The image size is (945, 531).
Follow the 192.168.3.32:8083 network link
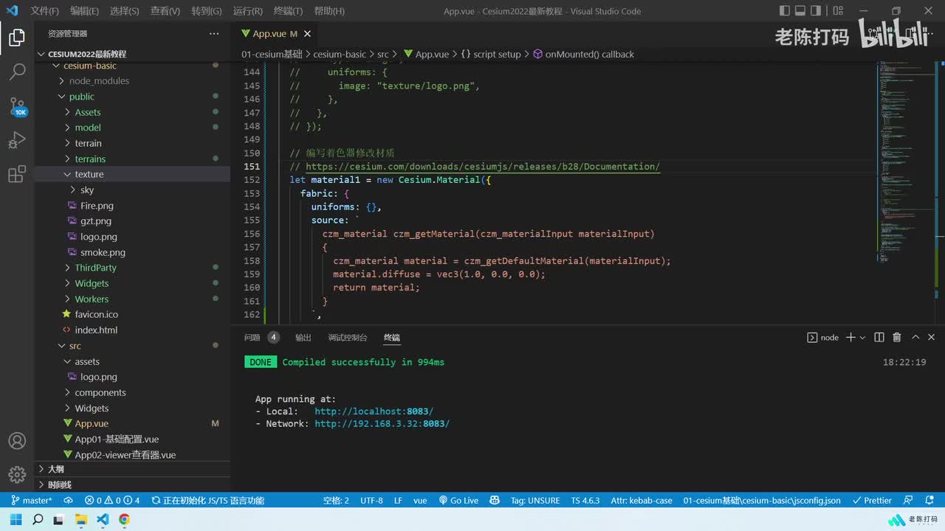click(382, 423)
